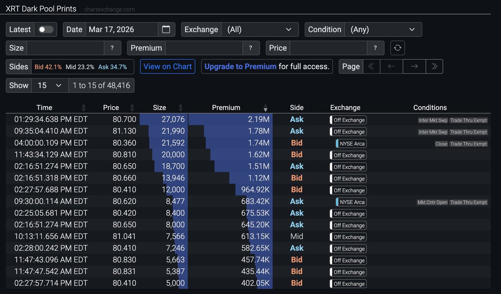501x294 pixels.
Task: Click the Premium filter input field
Action: [x=204, y=48]
